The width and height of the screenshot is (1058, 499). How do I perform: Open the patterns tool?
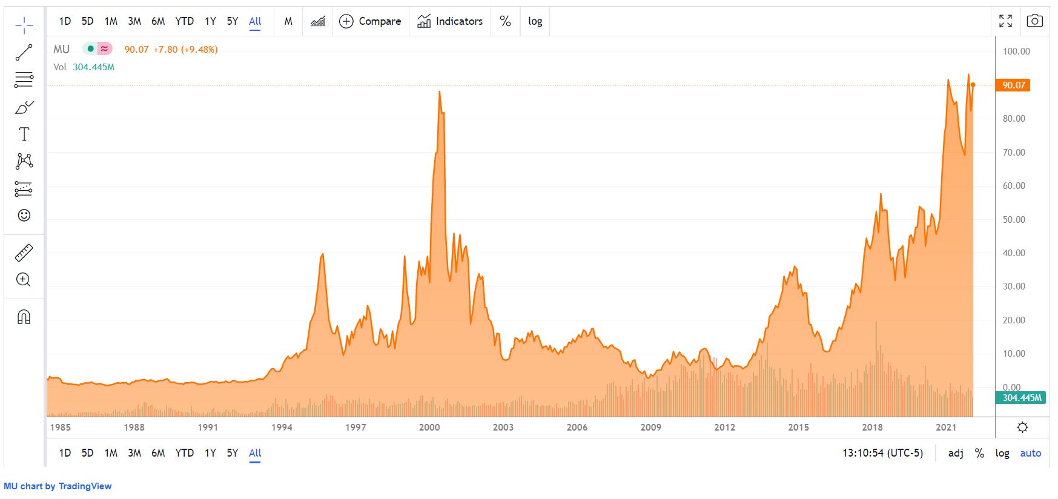[24, 161]
